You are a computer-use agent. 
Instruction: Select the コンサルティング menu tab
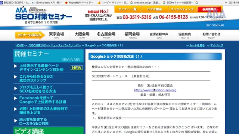[x=182, y=9]
